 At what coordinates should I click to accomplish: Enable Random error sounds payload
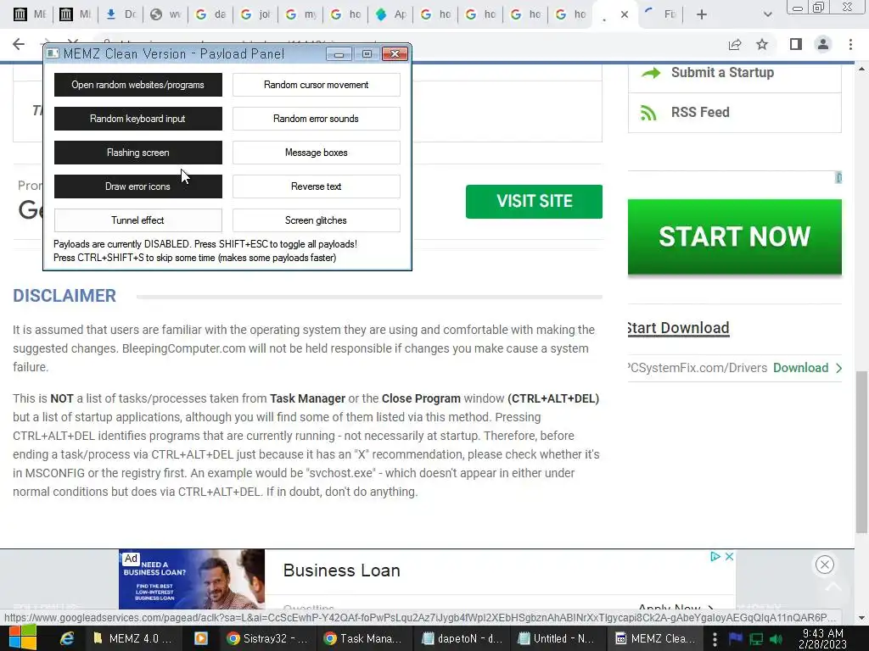point(316,119)
